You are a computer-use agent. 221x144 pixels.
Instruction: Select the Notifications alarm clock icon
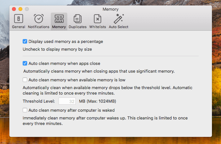pyautogui.click(x=39, y=18)
